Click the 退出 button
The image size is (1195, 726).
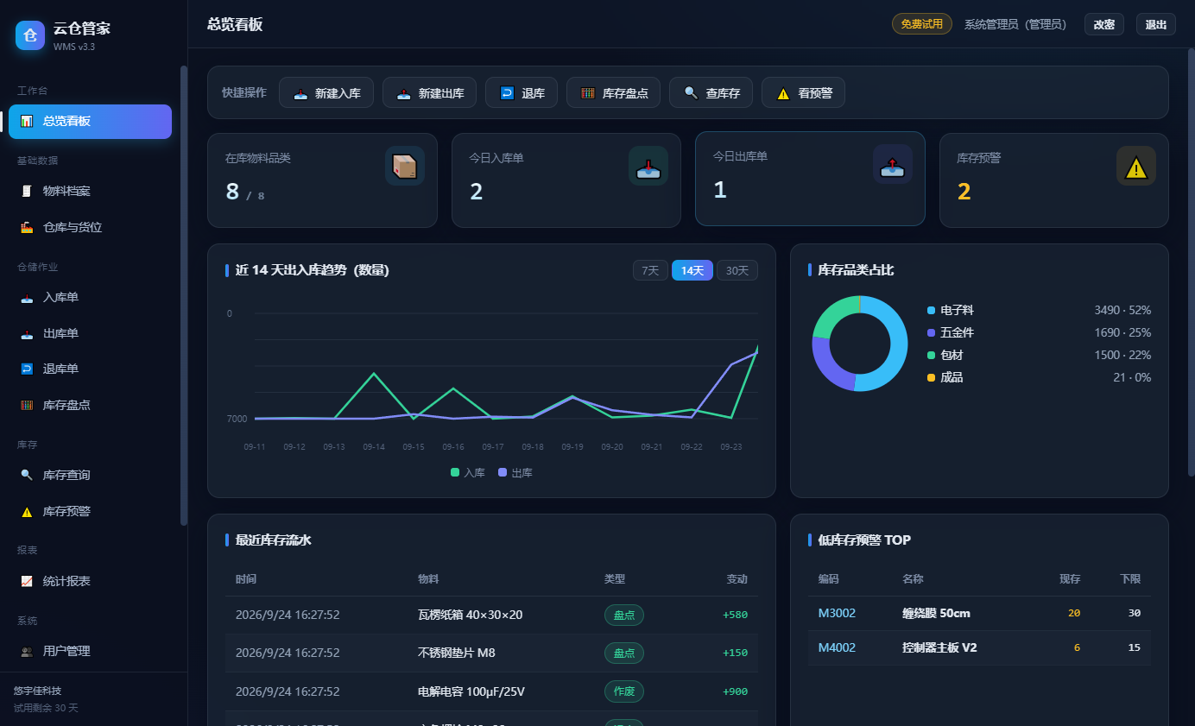[1156, 24]
